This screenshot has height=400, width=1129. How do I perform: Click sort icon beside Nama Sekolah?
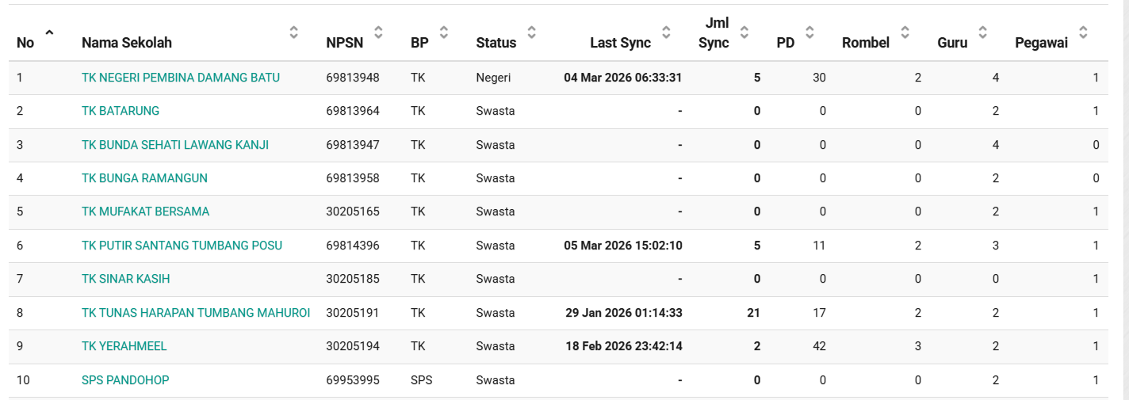[293, 32]
